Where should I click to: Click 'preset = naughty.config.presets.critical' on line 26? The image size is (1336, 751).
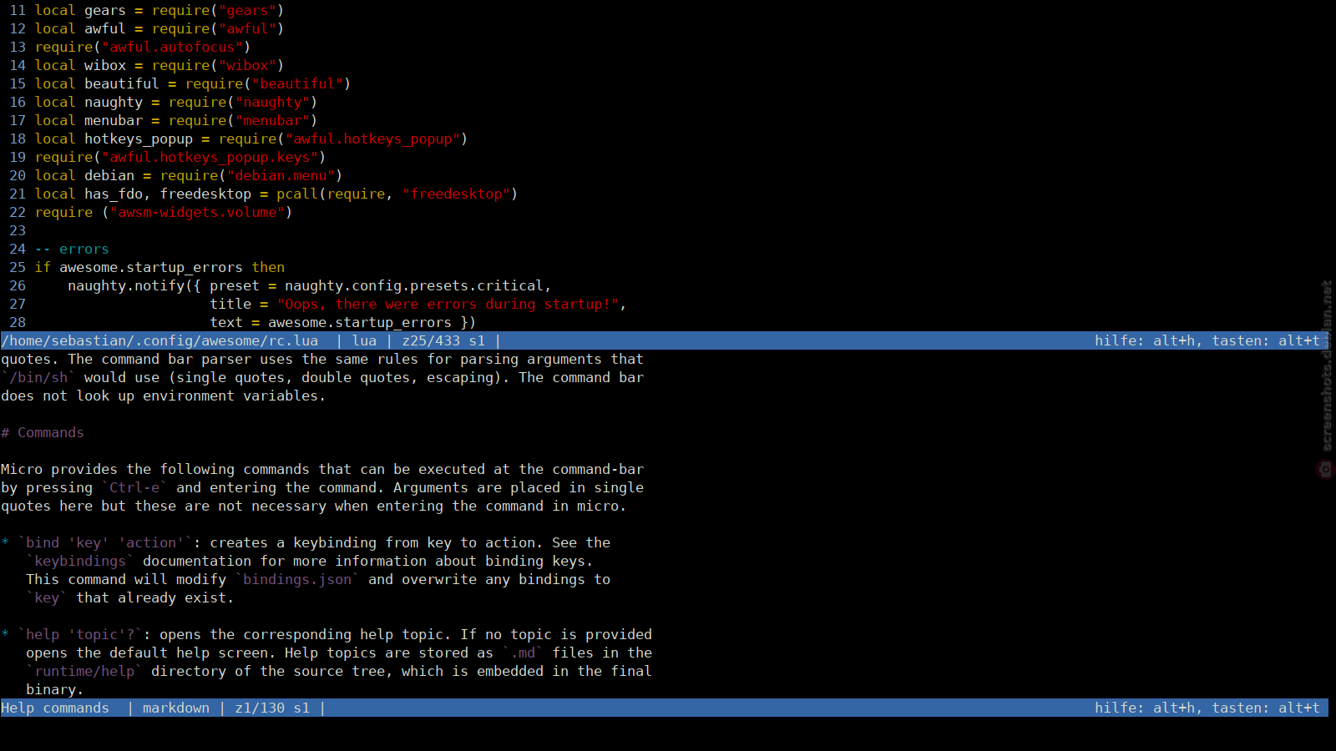coord(377,285)
